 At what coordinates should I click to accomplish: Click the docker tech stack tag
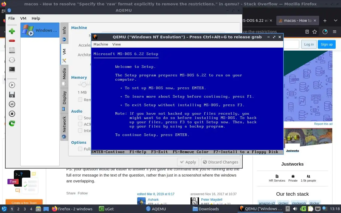pos(314,203)
